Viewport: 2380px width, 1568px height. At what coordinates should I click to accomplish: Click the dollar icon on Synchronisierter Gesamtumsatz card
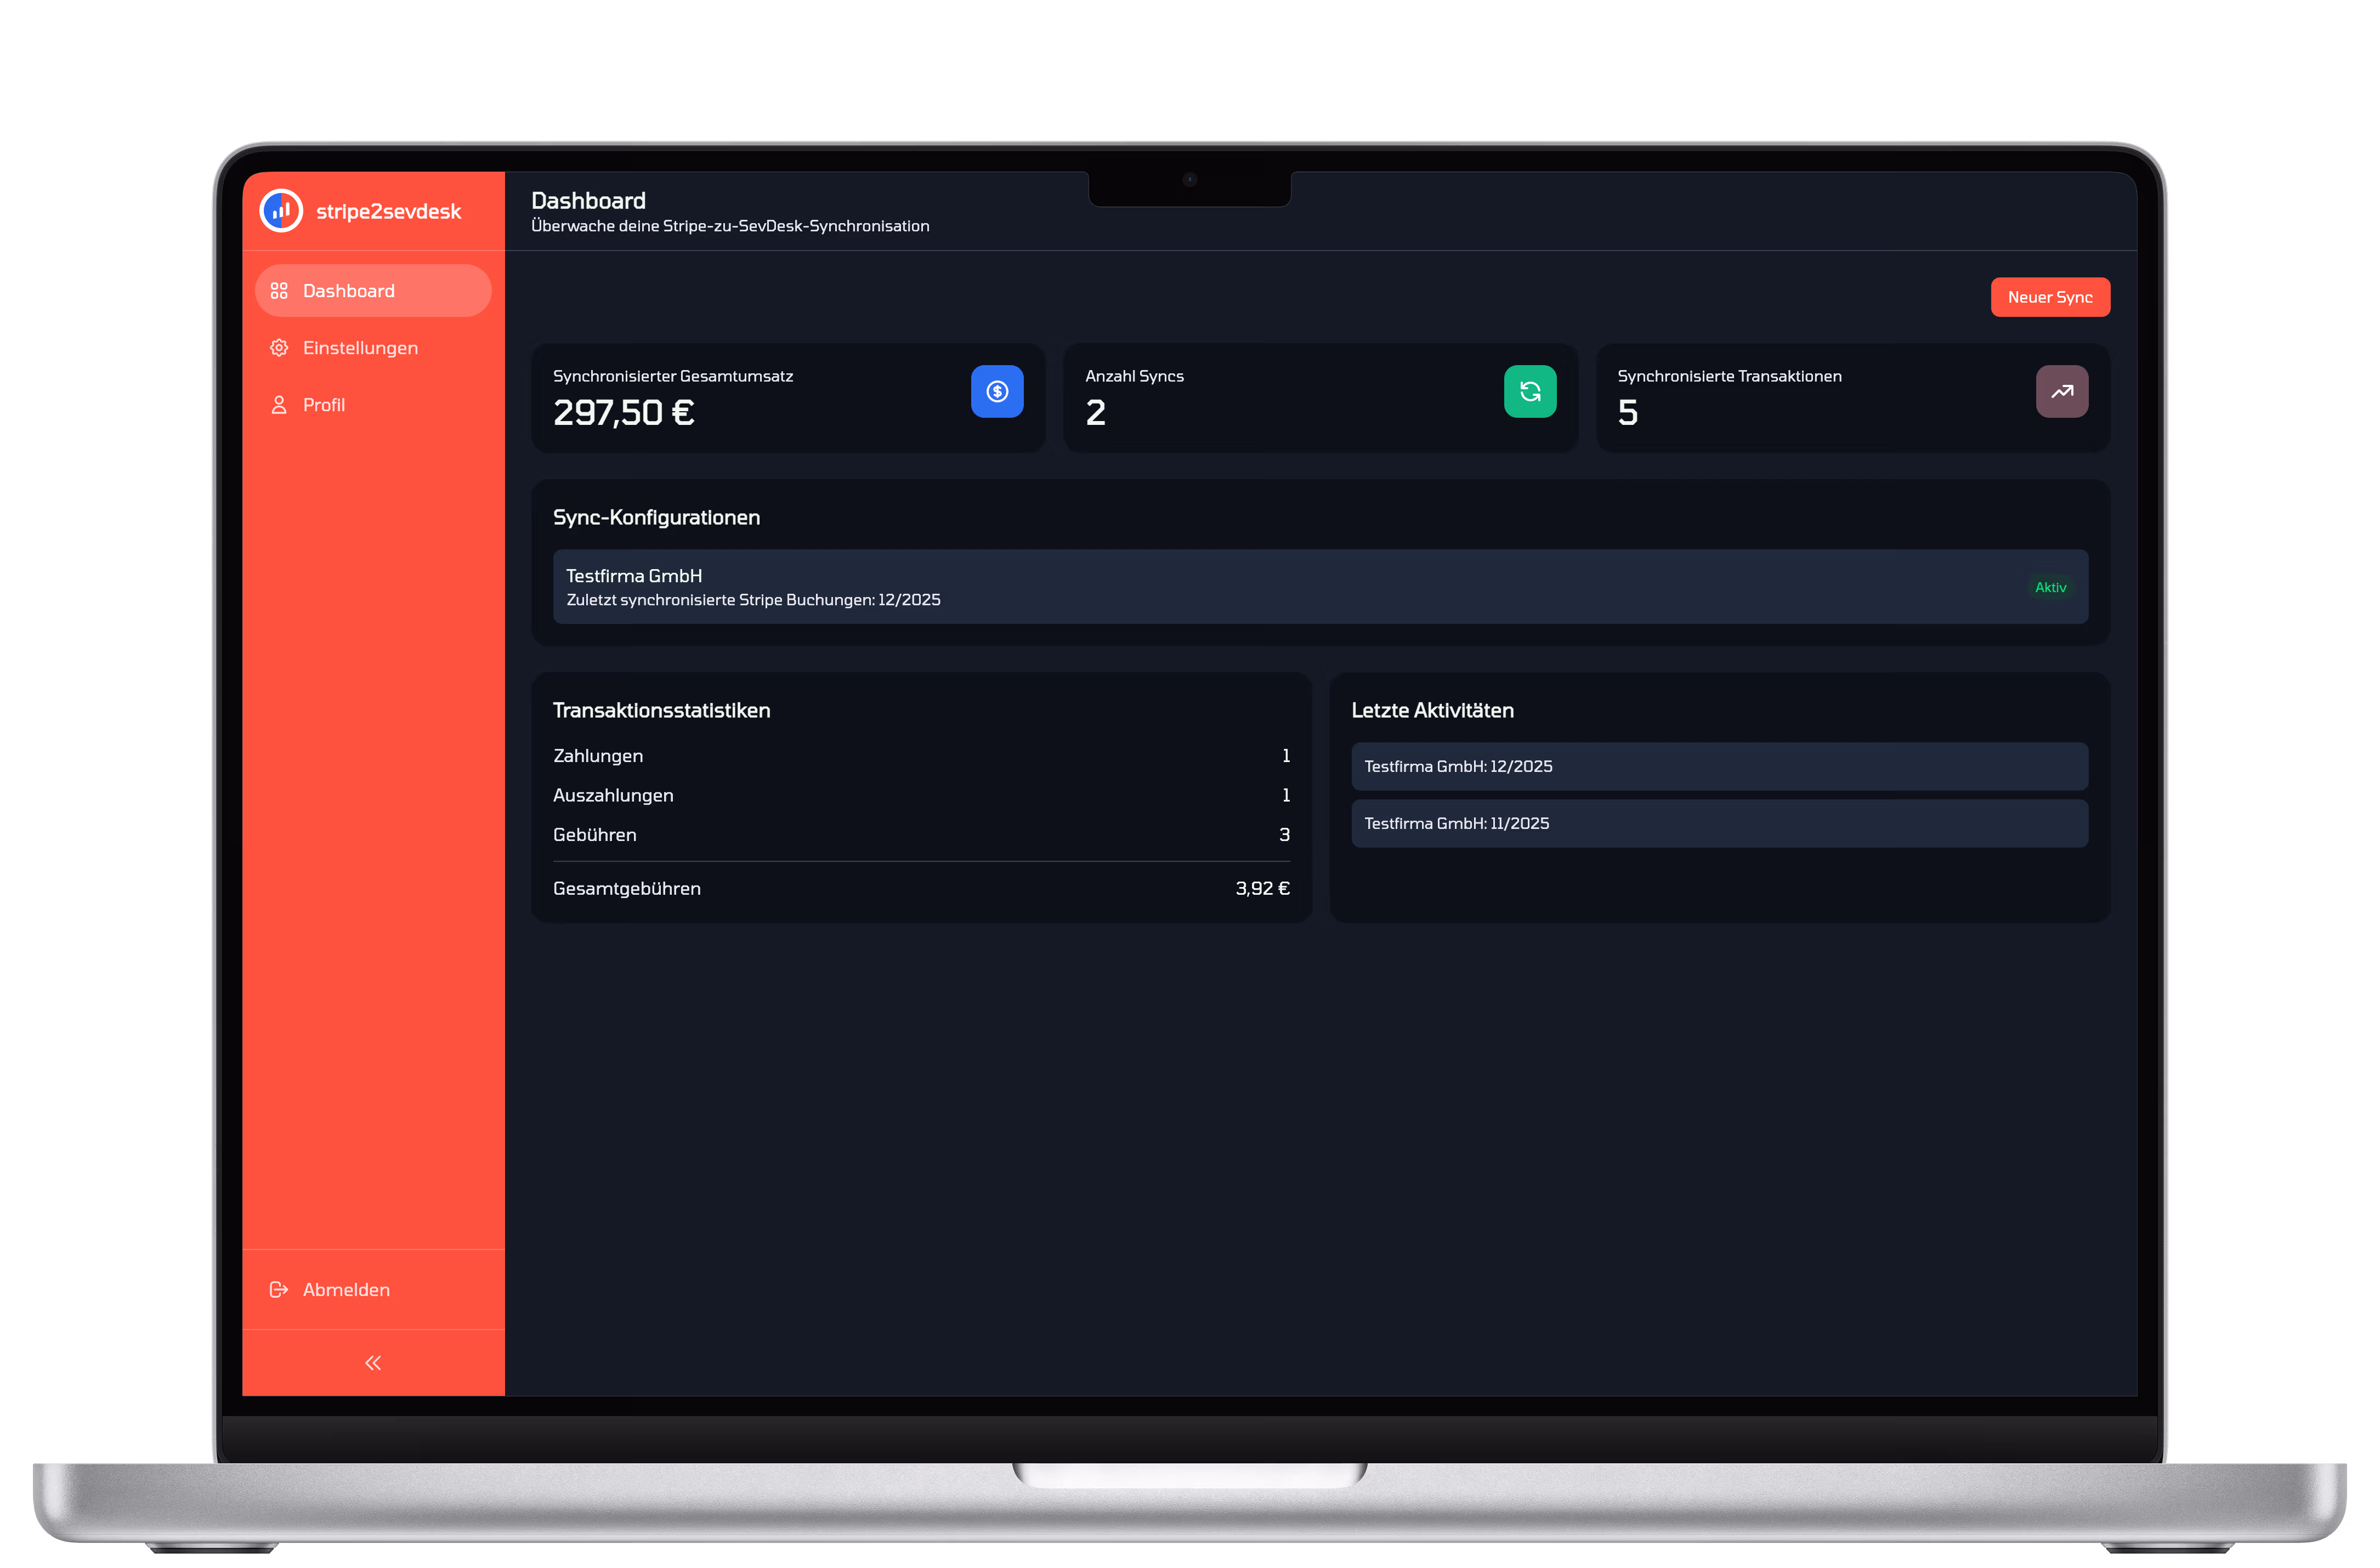click(x=996, y=392)
